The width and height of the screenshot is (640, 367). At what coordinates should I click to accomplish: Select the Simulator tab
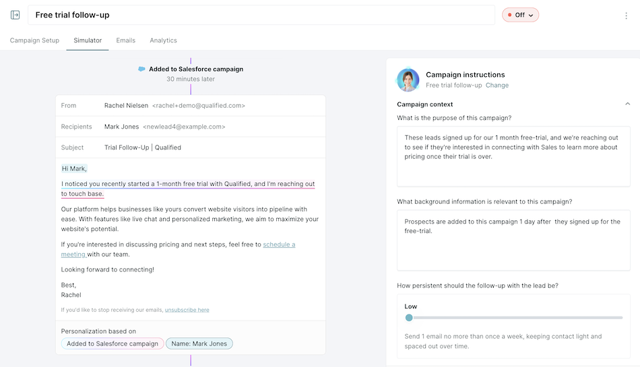[88, 40]
